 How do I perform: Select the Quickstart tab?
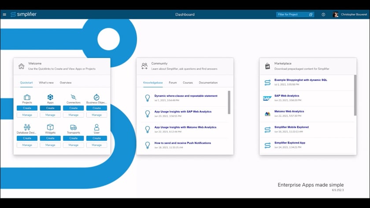pos(26,83)
